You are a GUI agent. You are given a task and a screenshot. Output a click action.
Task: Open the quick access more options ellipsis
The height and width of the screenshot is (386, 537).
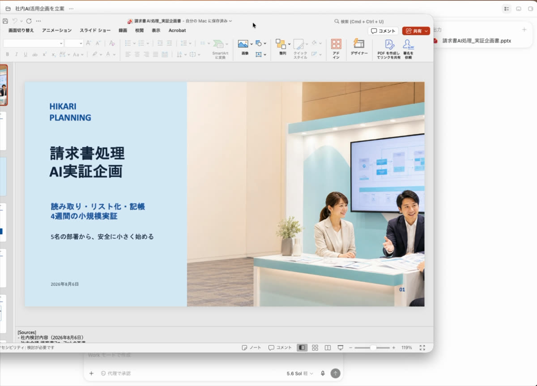click(x=38, y=21)
